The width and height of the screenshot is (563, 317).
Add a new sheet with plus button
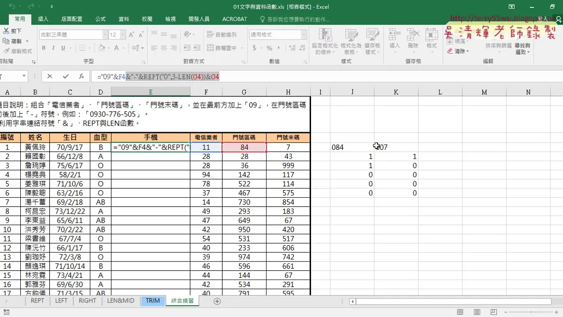pos(217,301)
